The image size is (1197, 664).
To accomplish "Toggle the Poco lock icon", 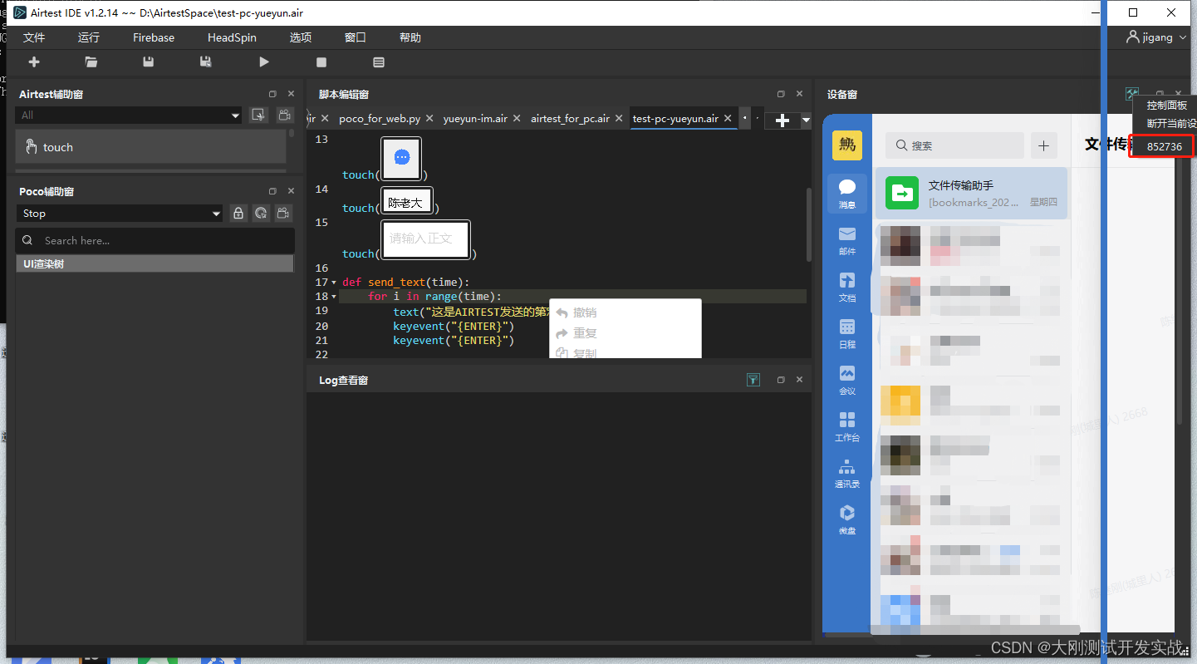I will (238, 214).
